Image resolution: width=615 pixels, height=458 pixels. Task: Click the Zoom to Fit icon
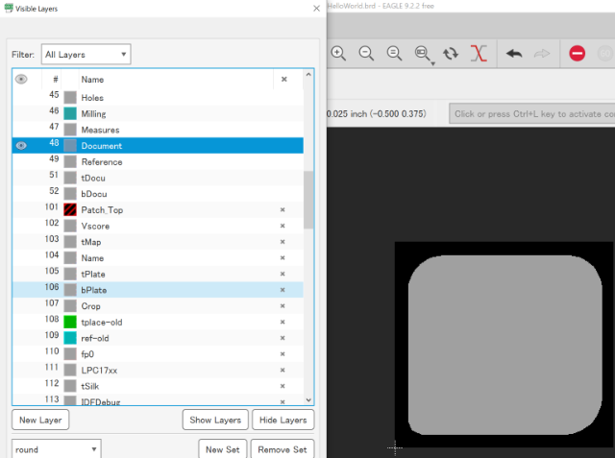pos(394,53)
